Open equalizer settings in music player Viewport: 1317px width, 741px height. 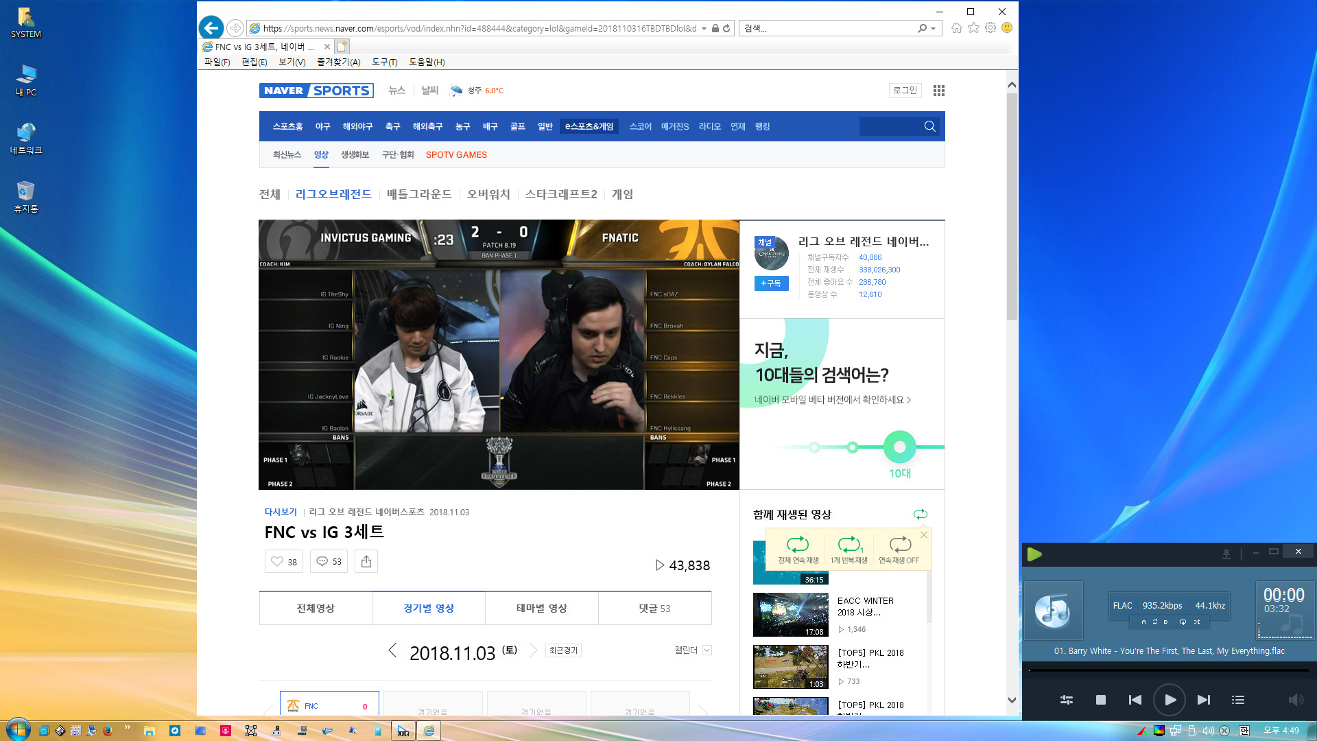(1067, 700)
